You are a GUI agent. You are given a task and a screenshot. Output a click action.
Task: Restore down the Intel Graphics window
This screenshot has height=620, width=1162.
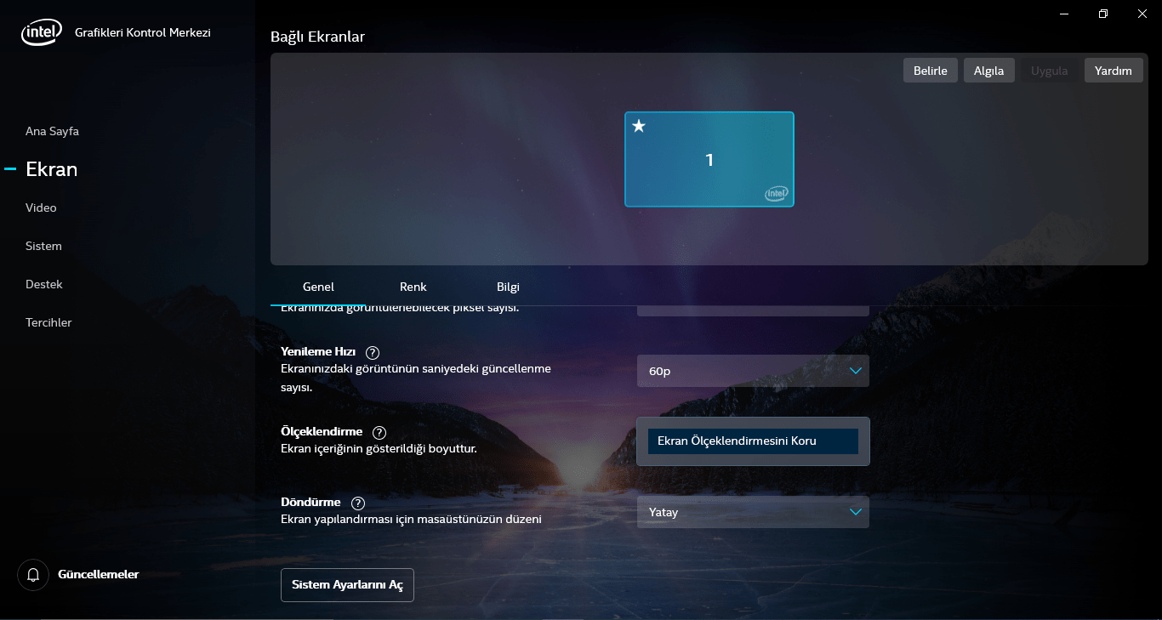pyautogui.click(x=1103, y=14)
